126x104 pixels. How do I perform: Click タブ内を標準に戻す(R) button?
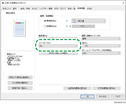coord(107,88)
